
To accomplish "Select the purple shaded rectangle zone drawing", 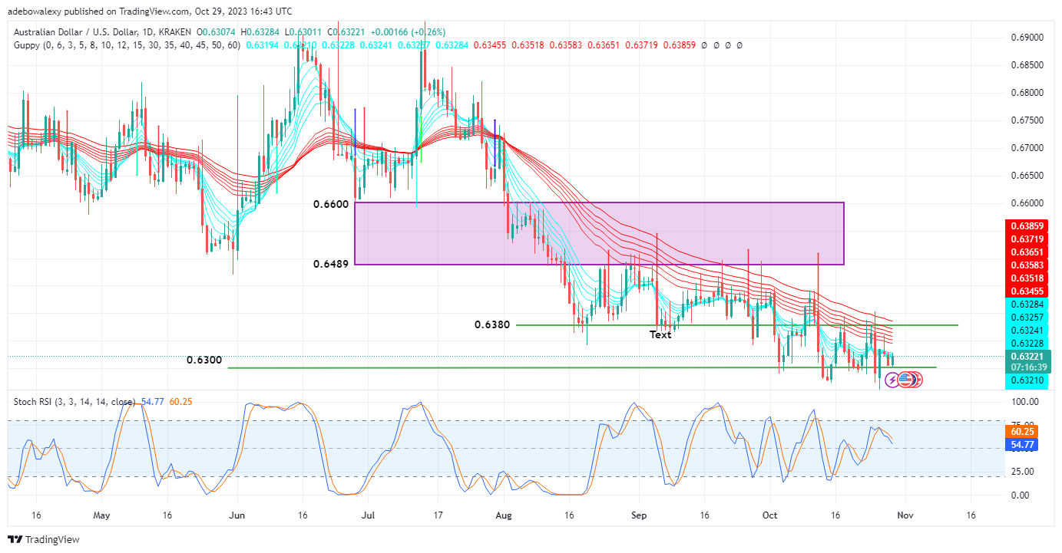I will coord(599,233).
